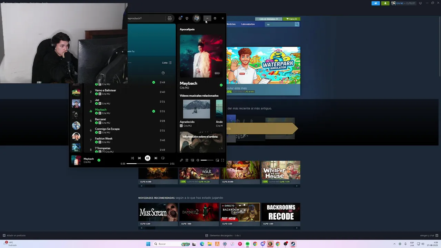
Task: Open Discord from the taskbar
Action: click(263, 244)
